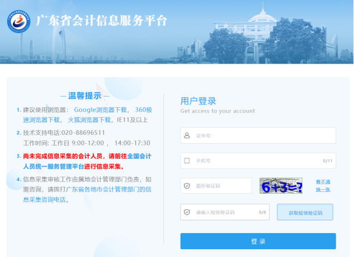Click the shield icon in captcha field
This screenshot has width=354, height=257.
(187, 186)
